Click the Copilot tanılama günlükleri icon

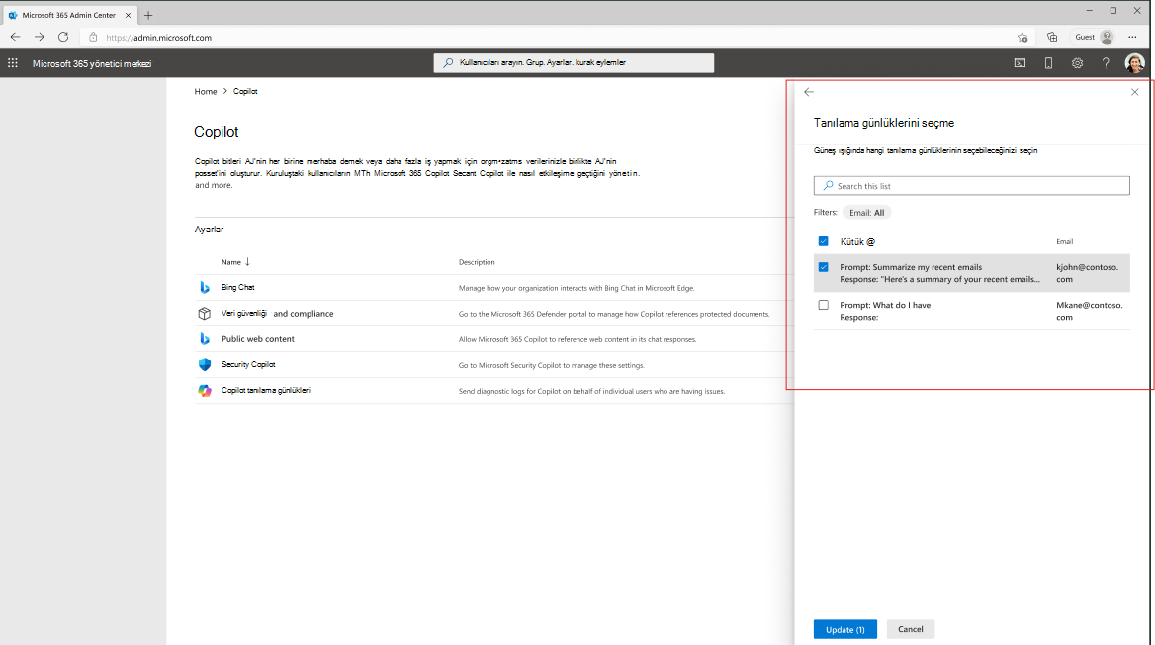click(x=205, y=391)
